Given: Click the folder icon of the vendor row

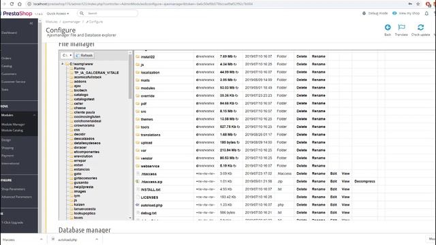Looking at the screenshot, I should coord(138,158).
